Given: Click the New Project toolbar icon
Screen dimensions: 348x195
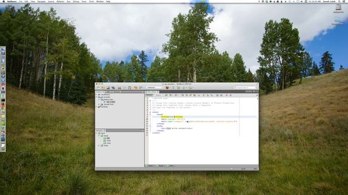Looking at the screenshot, I should coord(103,88).
